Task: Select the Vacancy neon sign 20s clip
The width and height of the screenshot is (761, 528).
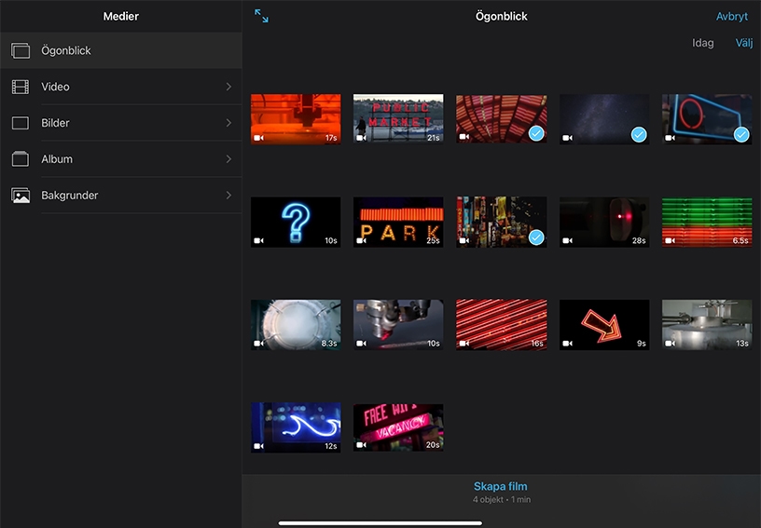Action: (x=398, y=427)
